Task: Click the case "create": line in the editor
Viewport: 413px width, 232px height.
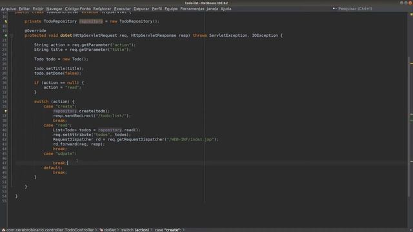Action: click(60, 106)
